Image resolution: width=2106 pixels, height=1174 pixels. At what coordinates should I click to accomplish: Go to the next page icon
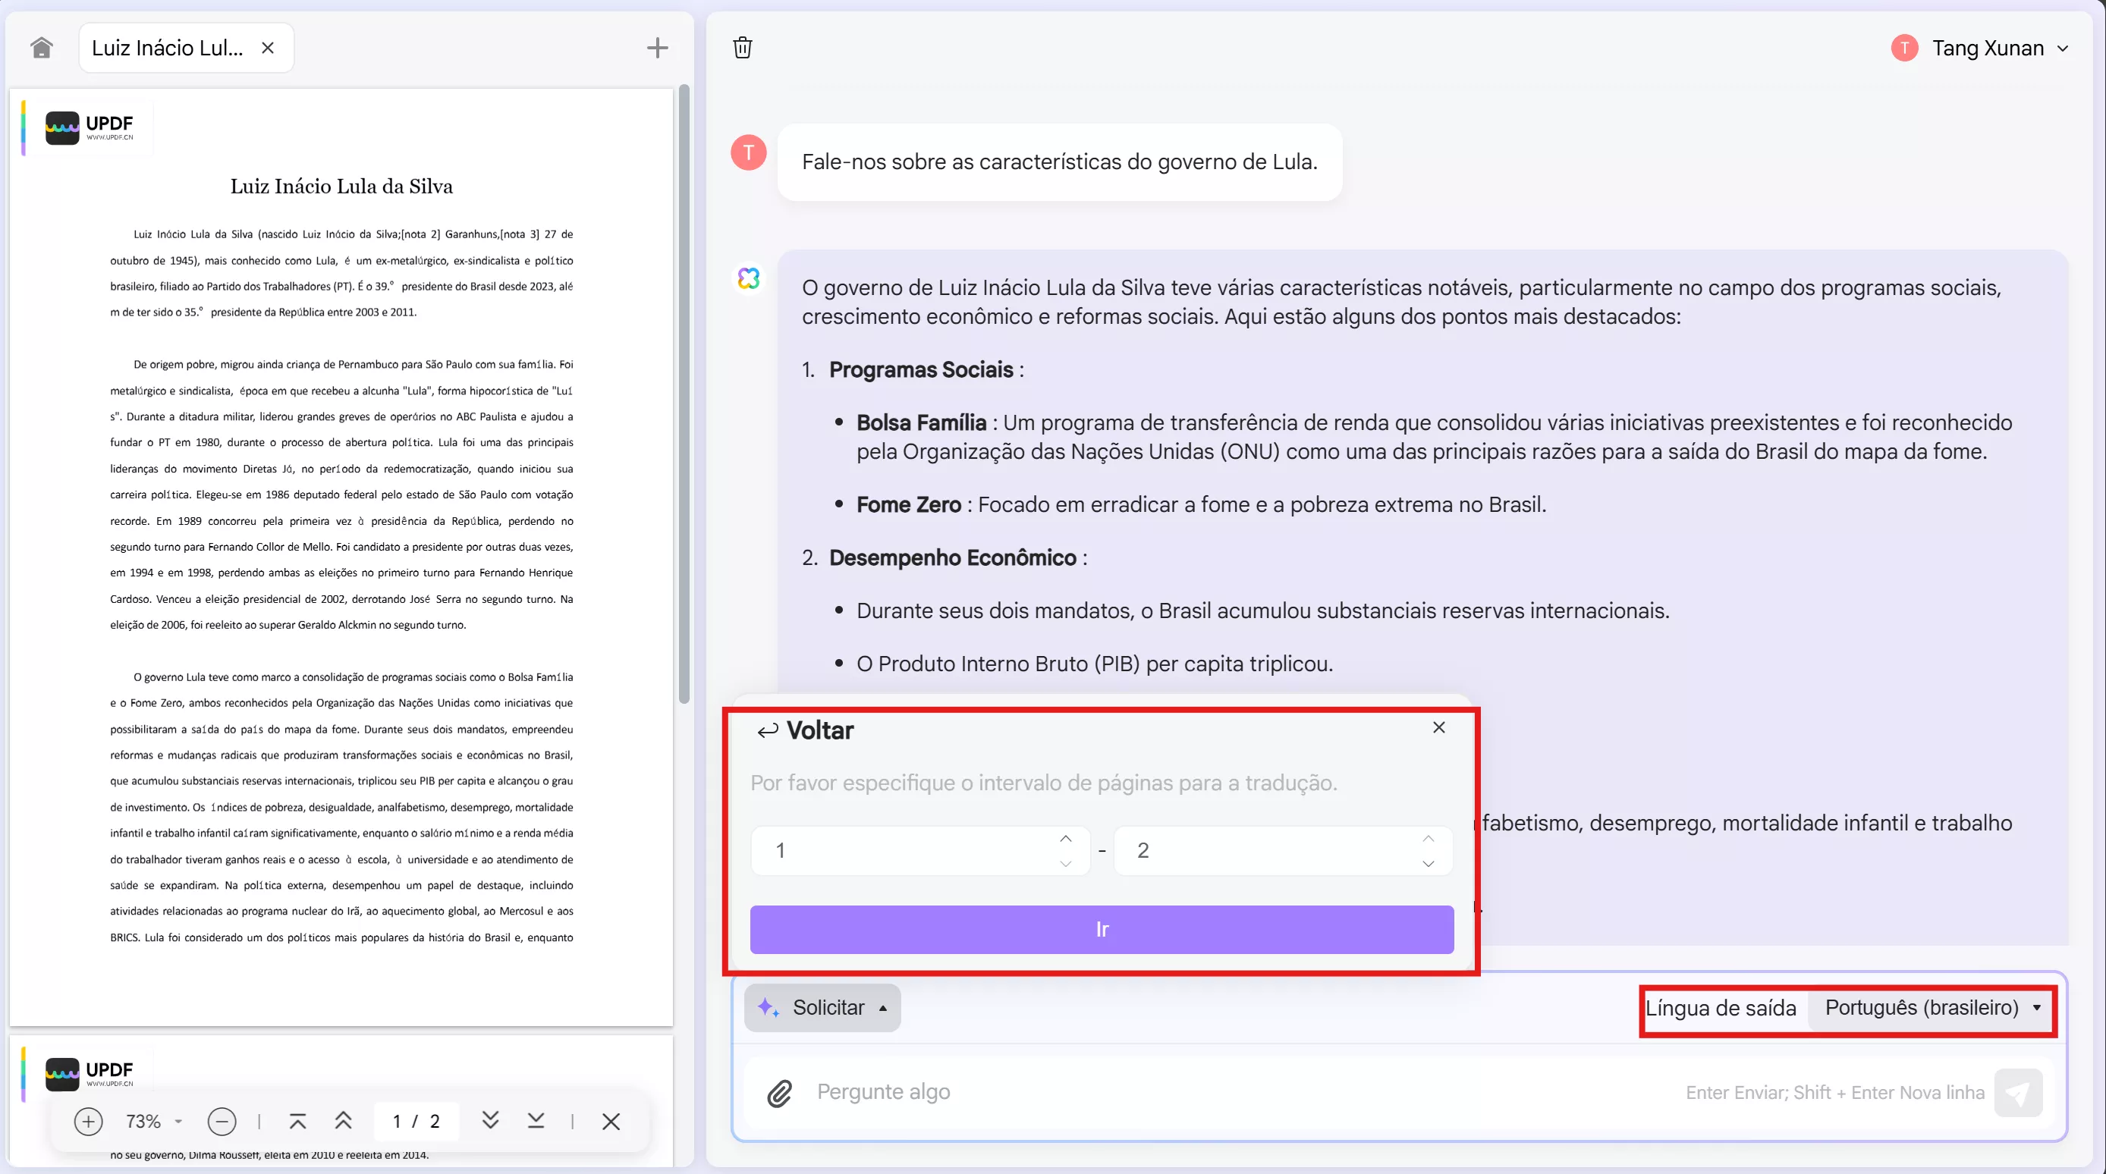[490, 1119]
